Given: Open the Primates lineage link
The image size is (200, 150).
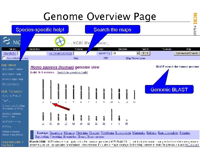Looking at the screenshot, I should [x=185, y=133].
